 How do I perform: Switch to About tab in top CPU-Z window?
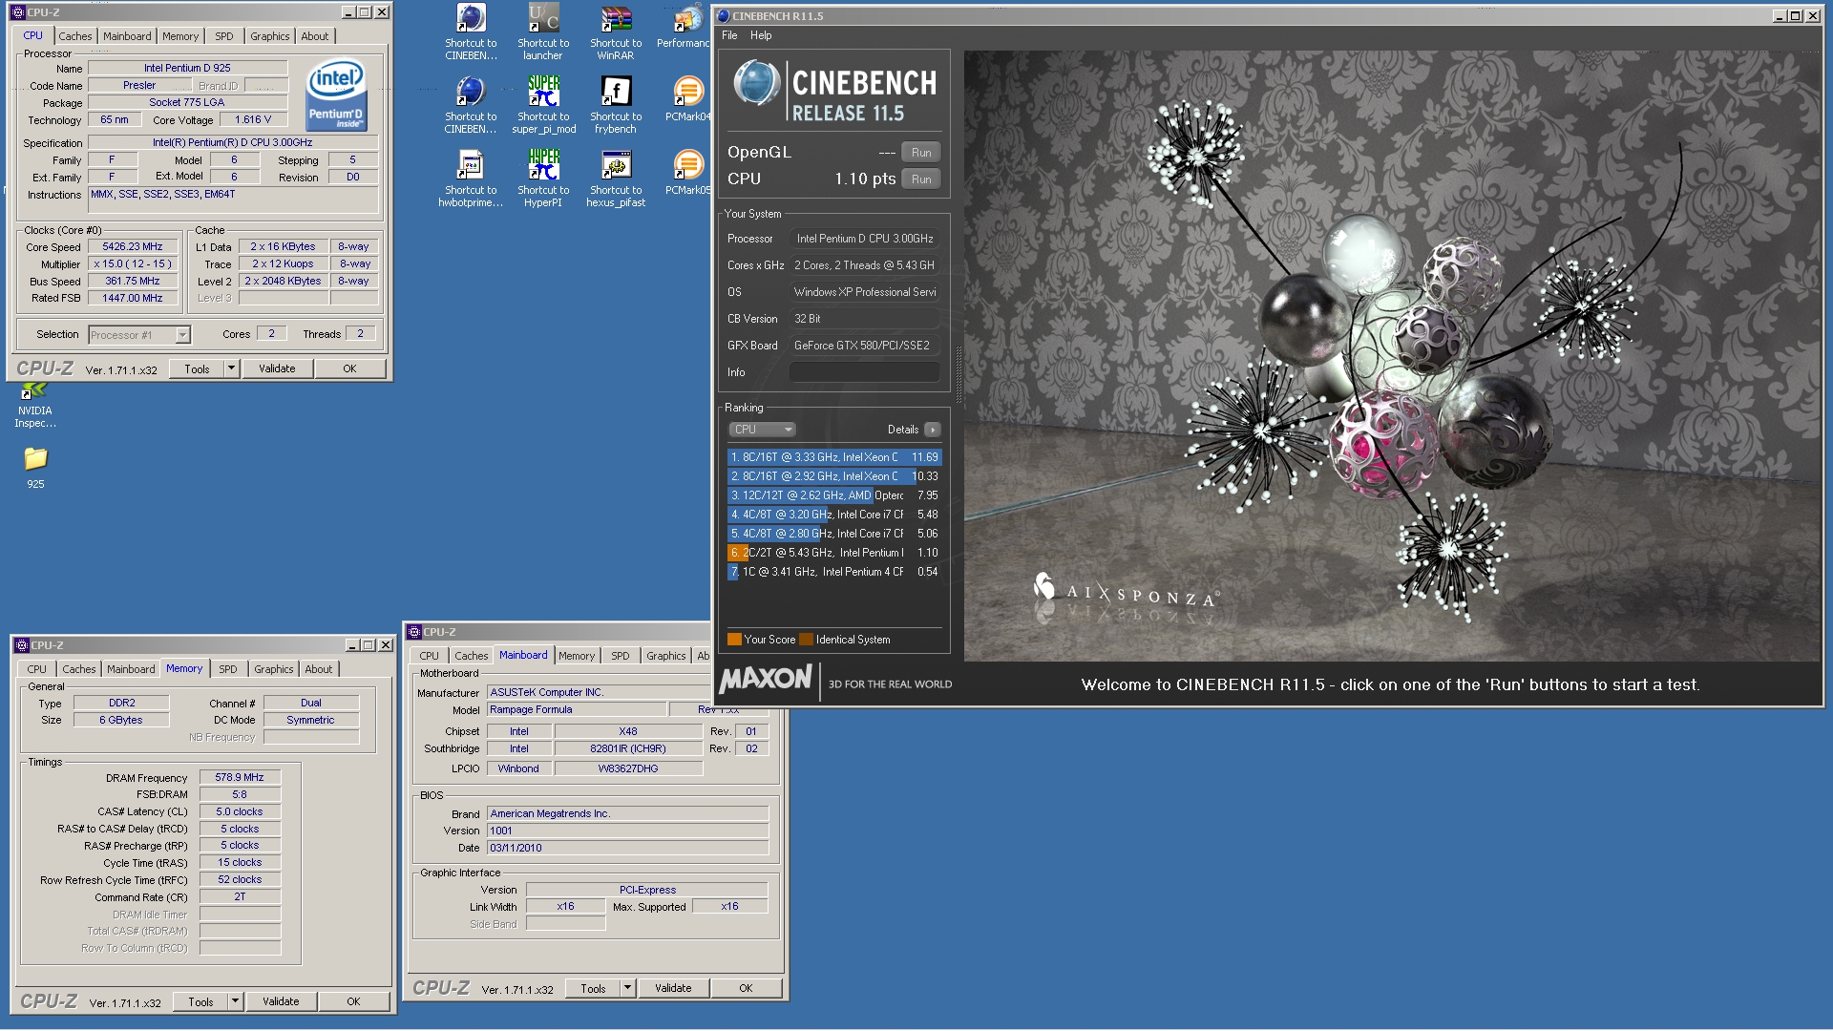click(315, 36)
